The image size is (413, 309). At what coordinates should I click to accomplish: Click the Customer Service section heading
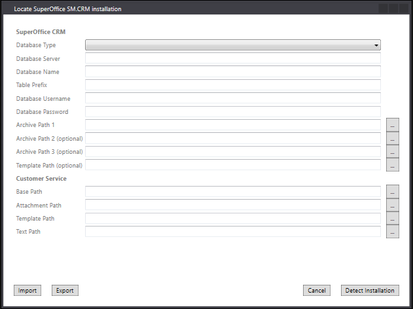pos(41,179)
